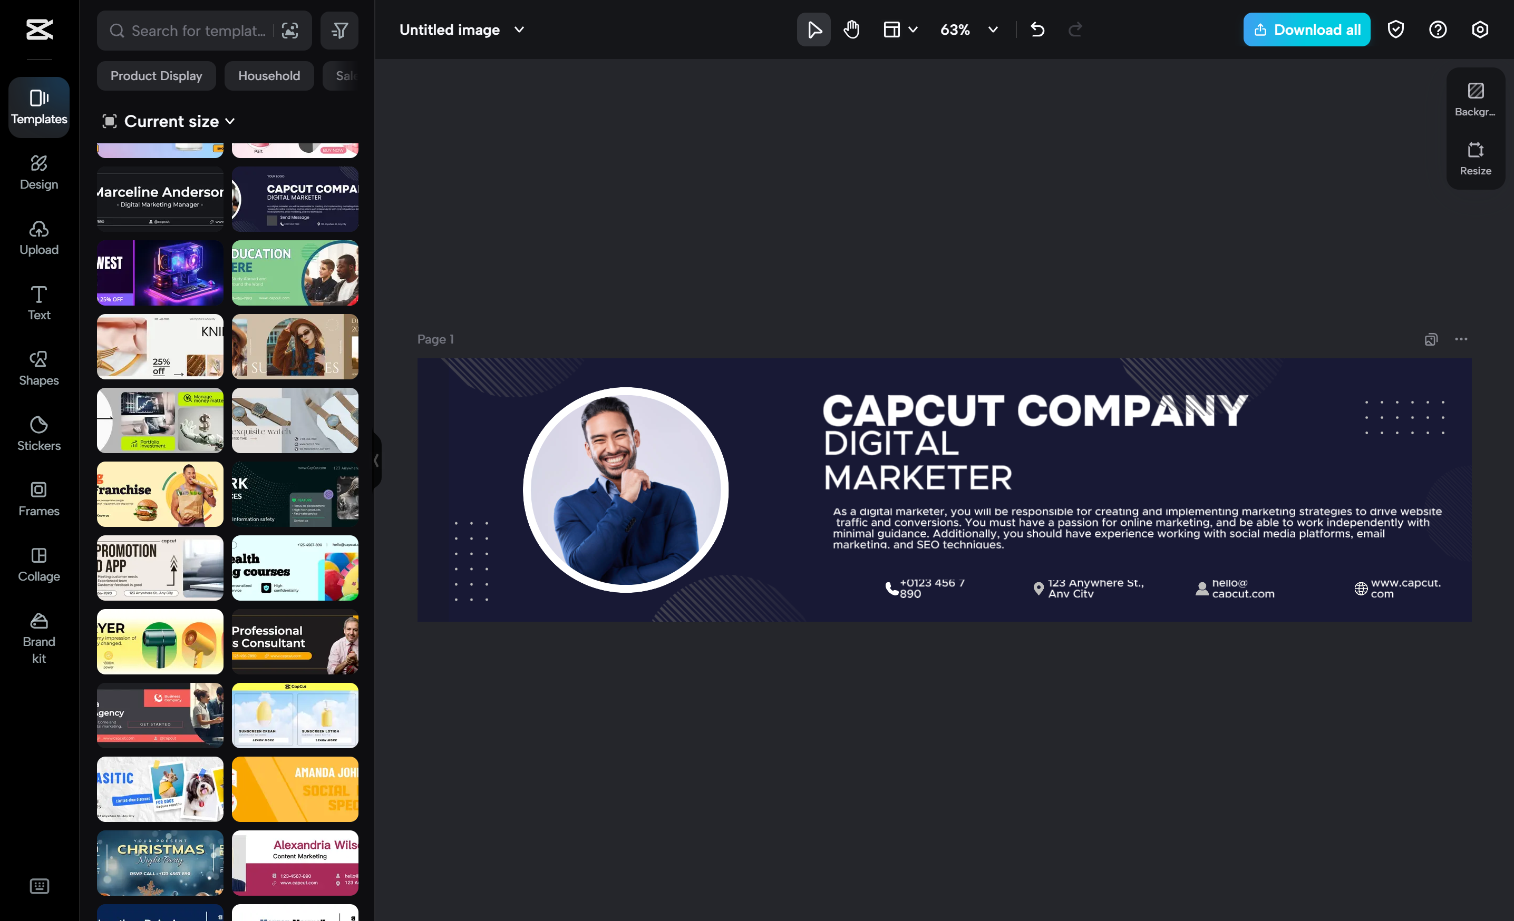Search templates by image using the camera icon
Viewport: 1514px width, 921px height.
289,30
